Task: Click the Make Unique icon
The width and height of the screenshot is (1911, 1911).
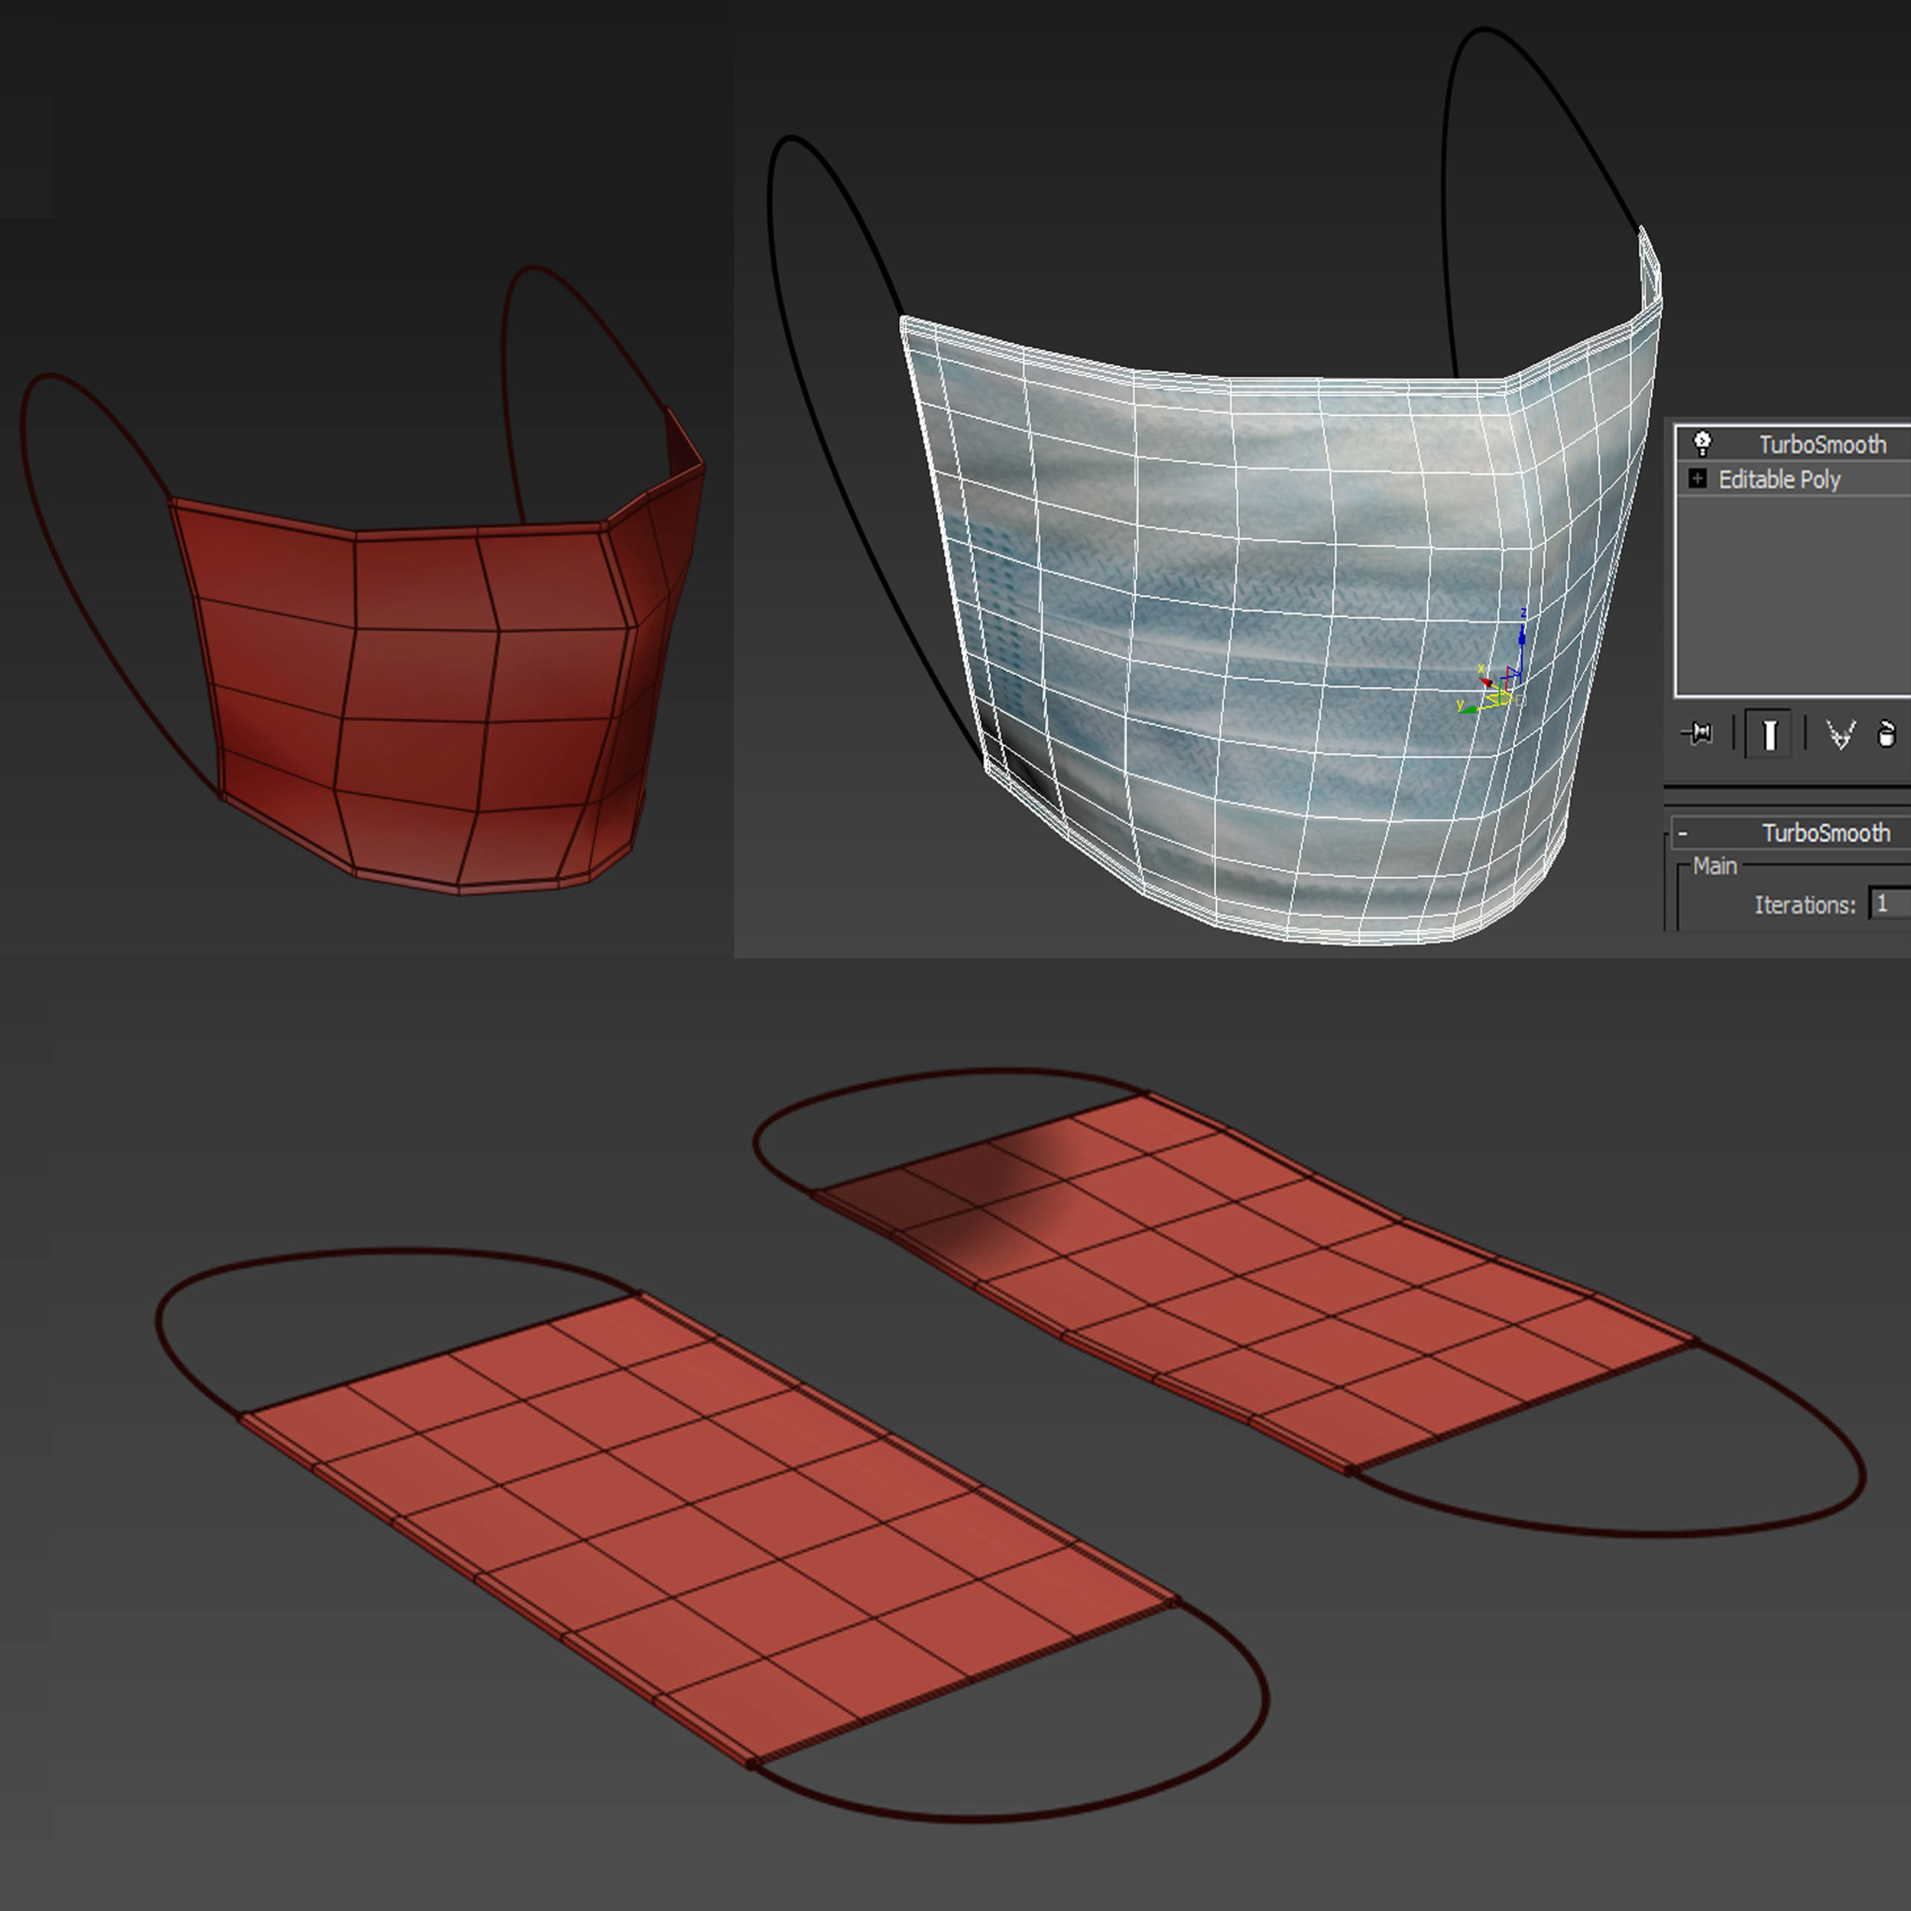Action: click(1841, 735)
